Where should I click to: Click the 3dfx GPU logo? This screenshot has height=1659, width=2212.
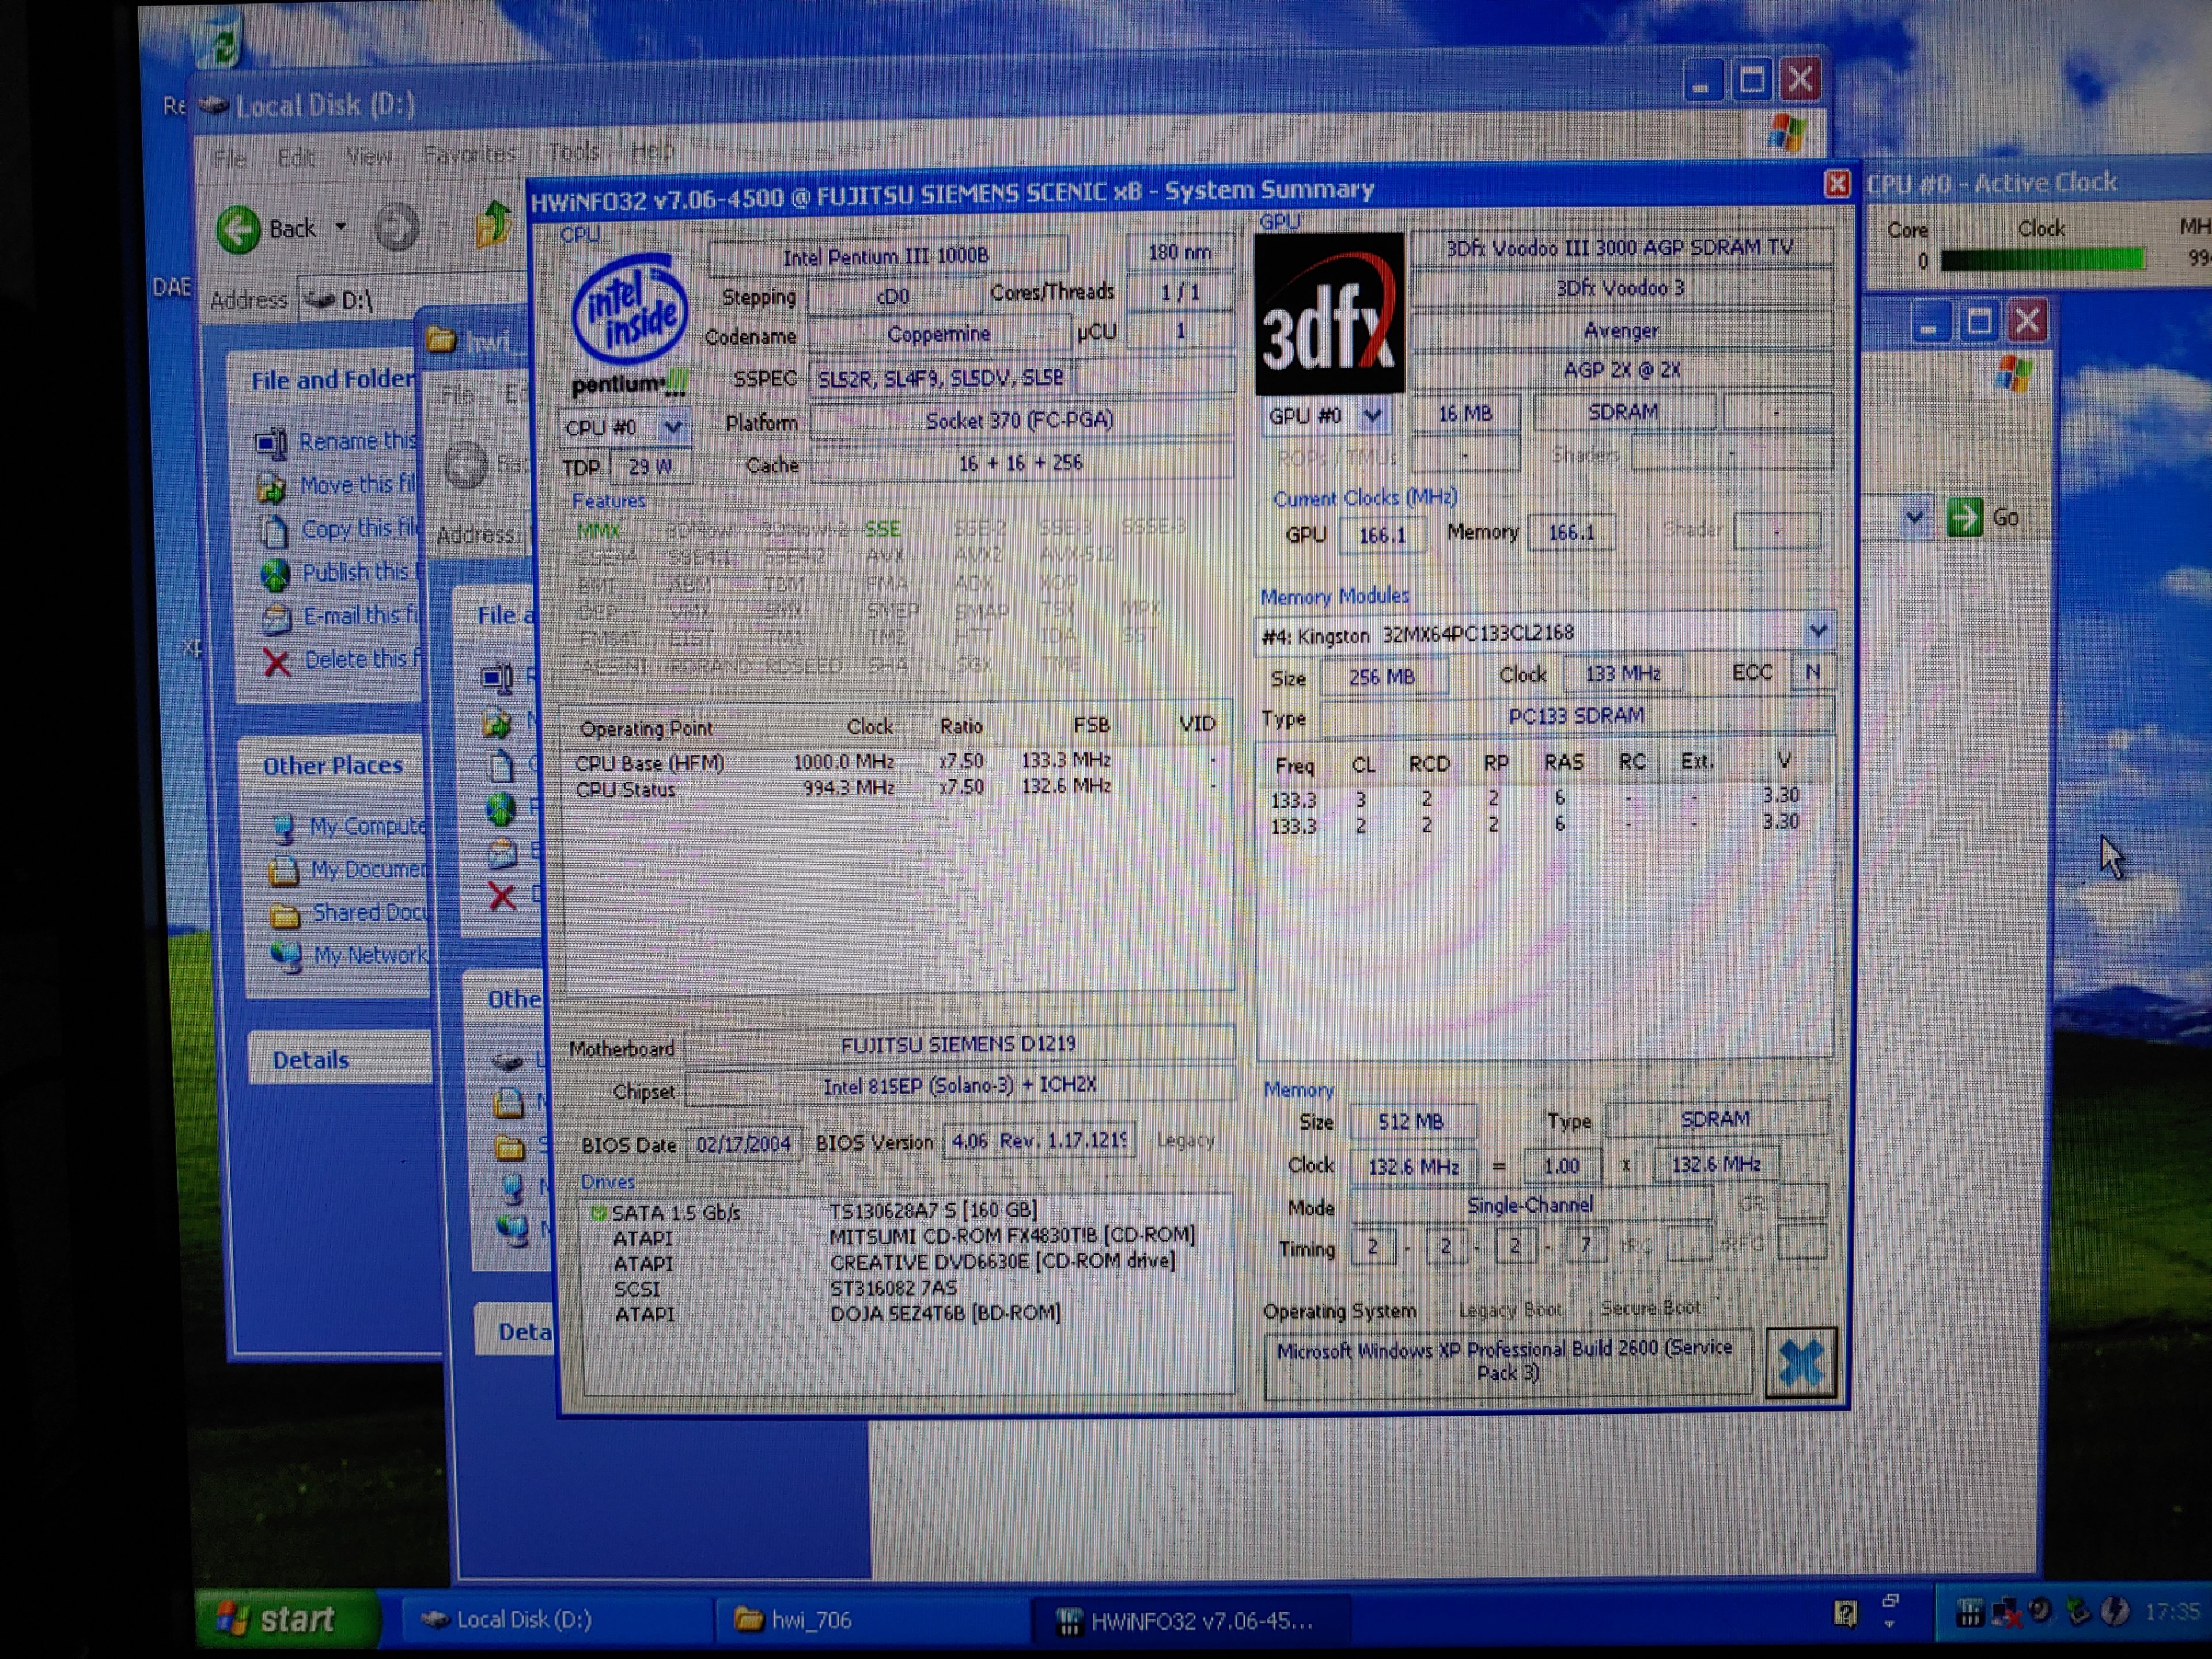1329,313
